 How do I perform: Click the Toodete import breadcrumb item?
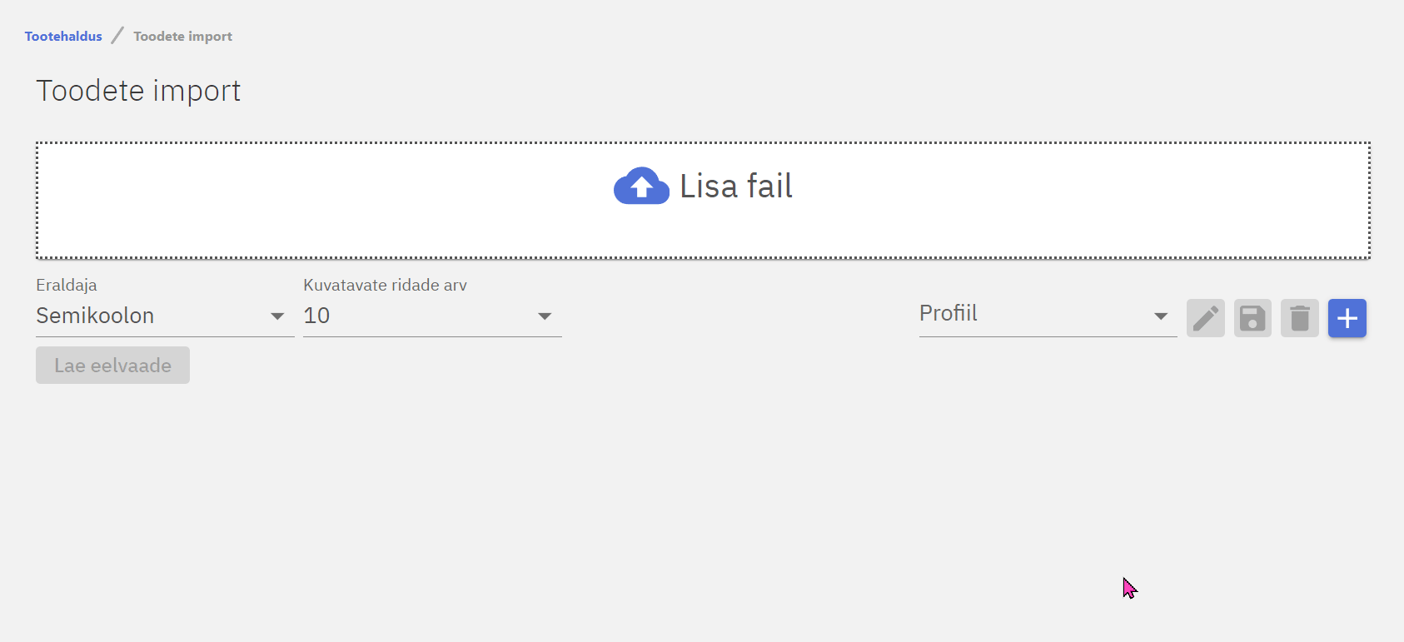coord(182,37)
